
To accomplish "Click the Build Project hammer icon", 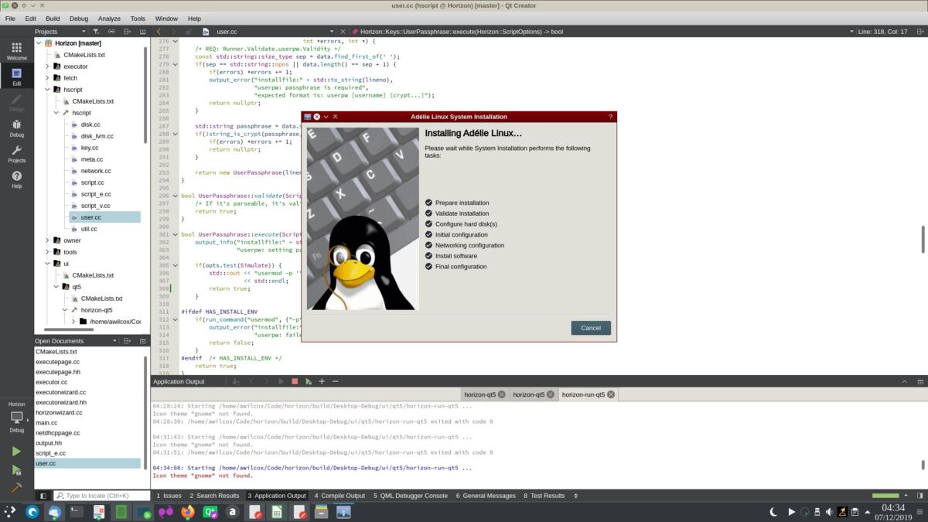I will [16, 487].
